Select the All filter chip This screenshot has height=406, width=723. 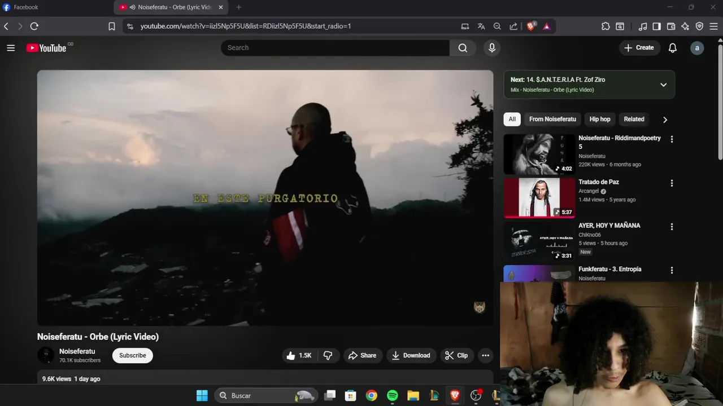pyautogui.click(x=512, y=119)
